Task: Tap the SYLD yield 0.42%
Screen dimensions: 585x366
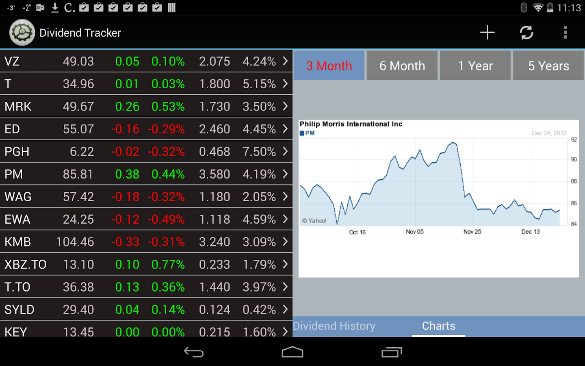Action: (259, 309)
